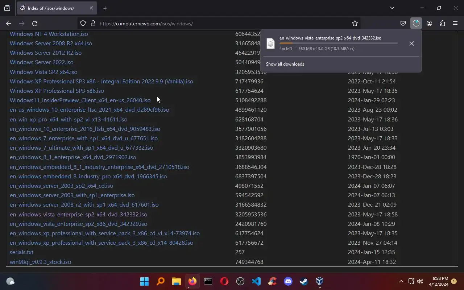The width and height of the screenshot is (464, 290).
Task: Open the clock and calendar
Action: tap(438, 281)
